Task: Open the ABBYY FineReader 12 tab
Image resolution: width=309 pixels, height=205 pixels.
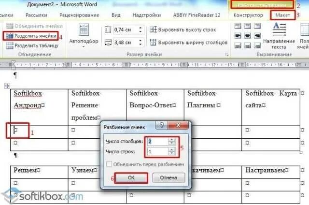Action: coord(197,15)
